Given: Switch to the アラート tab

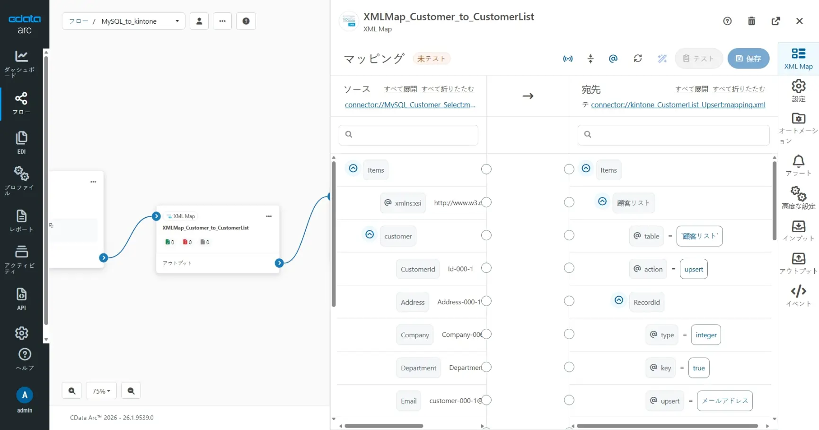Looking at the screenshot, I should (x=799, y=166).
